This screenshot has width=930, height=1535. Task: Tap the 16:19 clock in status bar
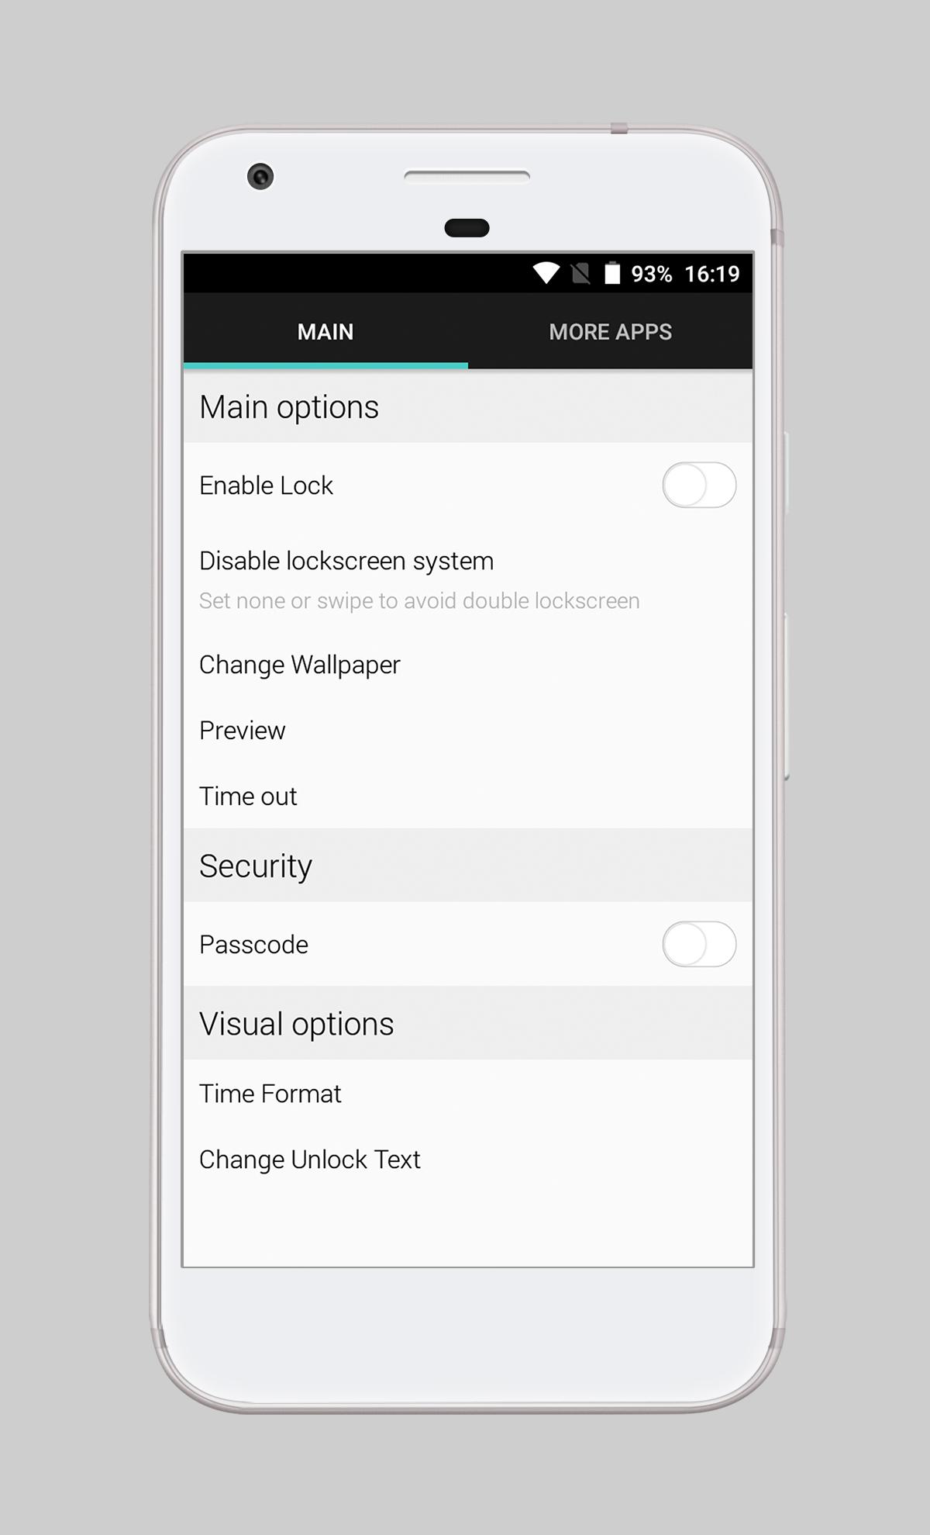click(x=712, y=274)
